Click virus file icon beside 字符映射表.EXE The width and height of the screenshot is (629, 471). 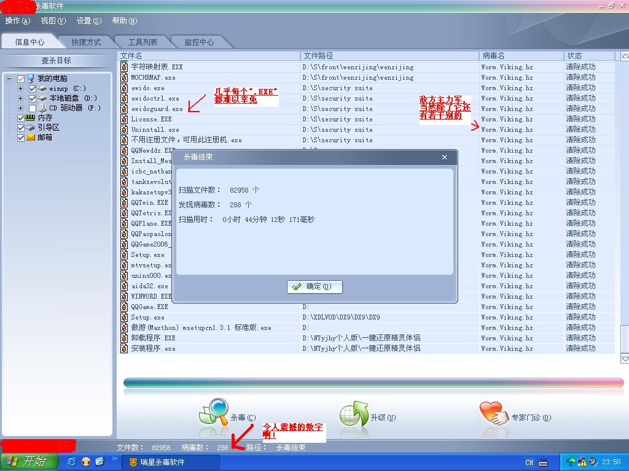coord(124,67)
